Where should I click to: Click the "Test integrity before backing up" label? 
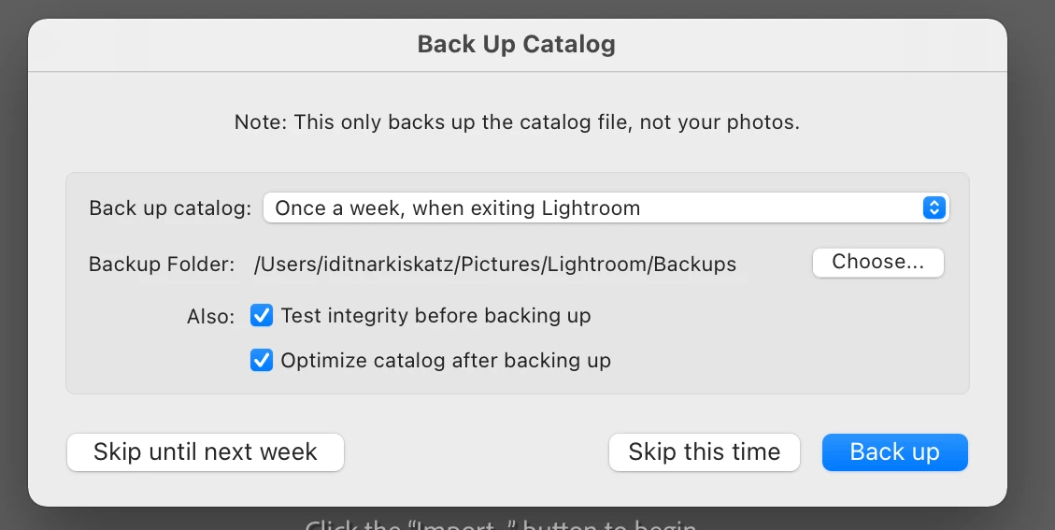coord(435,316)
